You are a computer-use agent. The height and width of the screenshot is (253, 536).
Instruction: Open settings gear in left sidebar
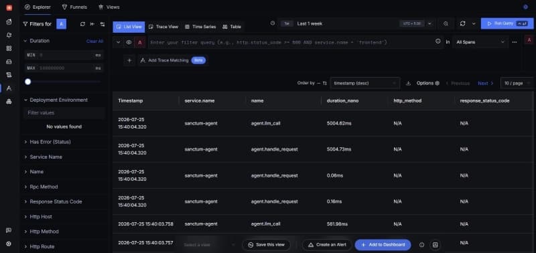[x=9, y=244]
